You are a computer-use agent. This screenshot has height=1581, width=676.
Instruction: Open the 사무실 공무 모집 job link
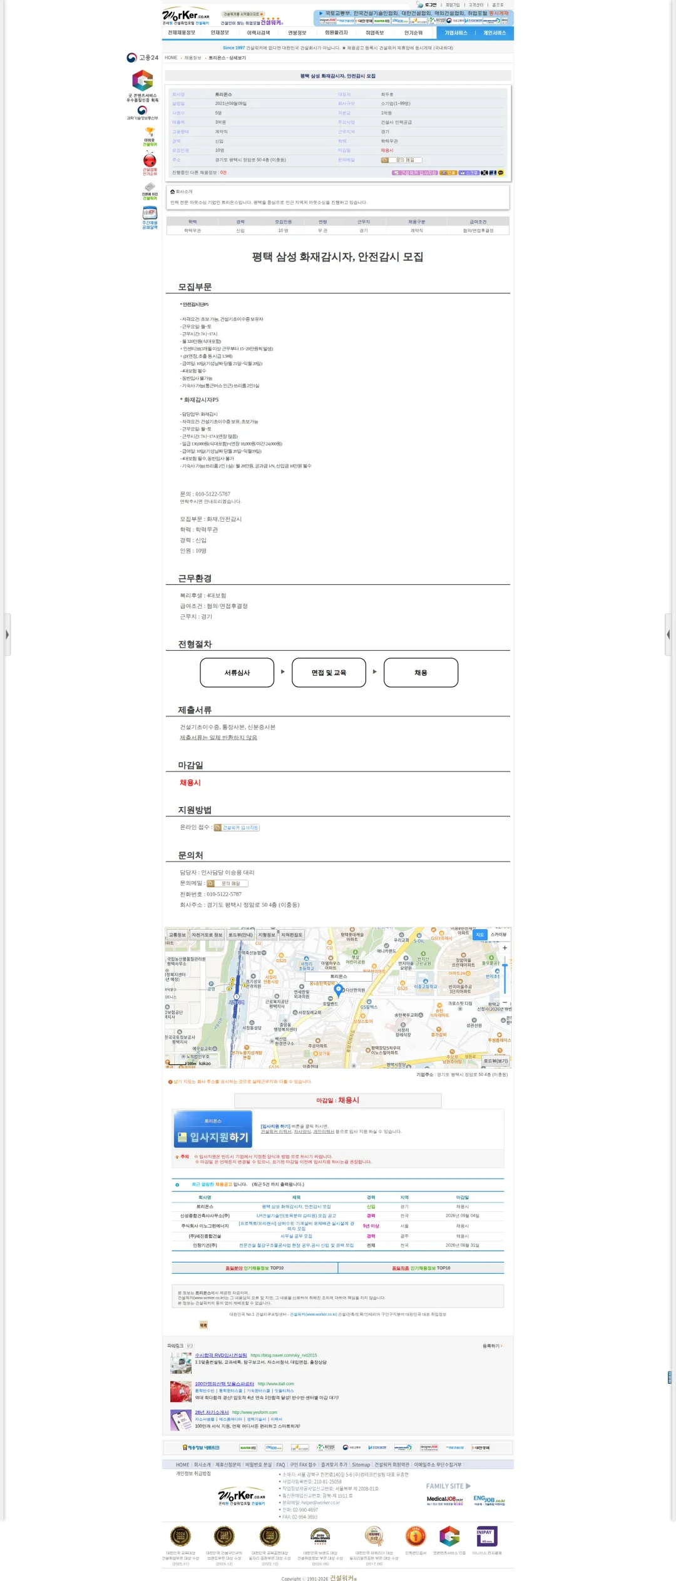(x=296, y=1236)
